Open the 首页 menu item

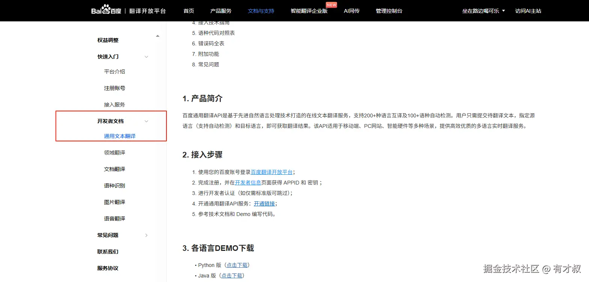click(189, 11)
